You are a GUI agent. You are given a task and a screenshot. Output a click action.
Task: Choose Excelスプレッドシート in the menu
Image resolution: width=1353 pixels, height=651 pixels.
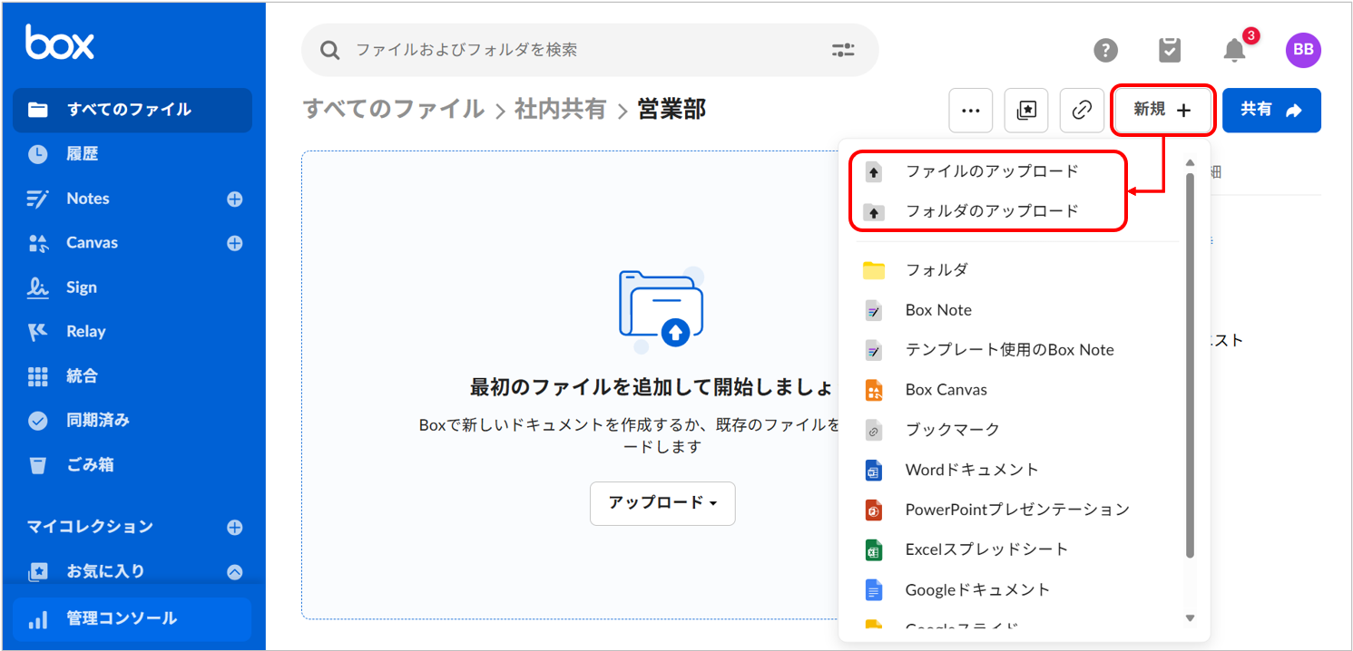[x=986, y=549]
